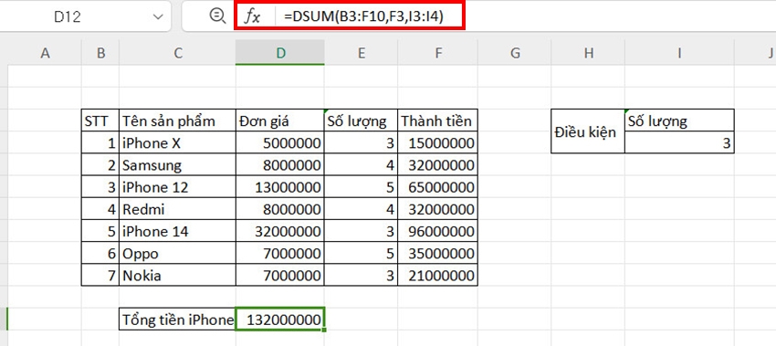776x346 pixels.
Task: Click the quantity cell for iPhone 12
Action: point(362,187)
